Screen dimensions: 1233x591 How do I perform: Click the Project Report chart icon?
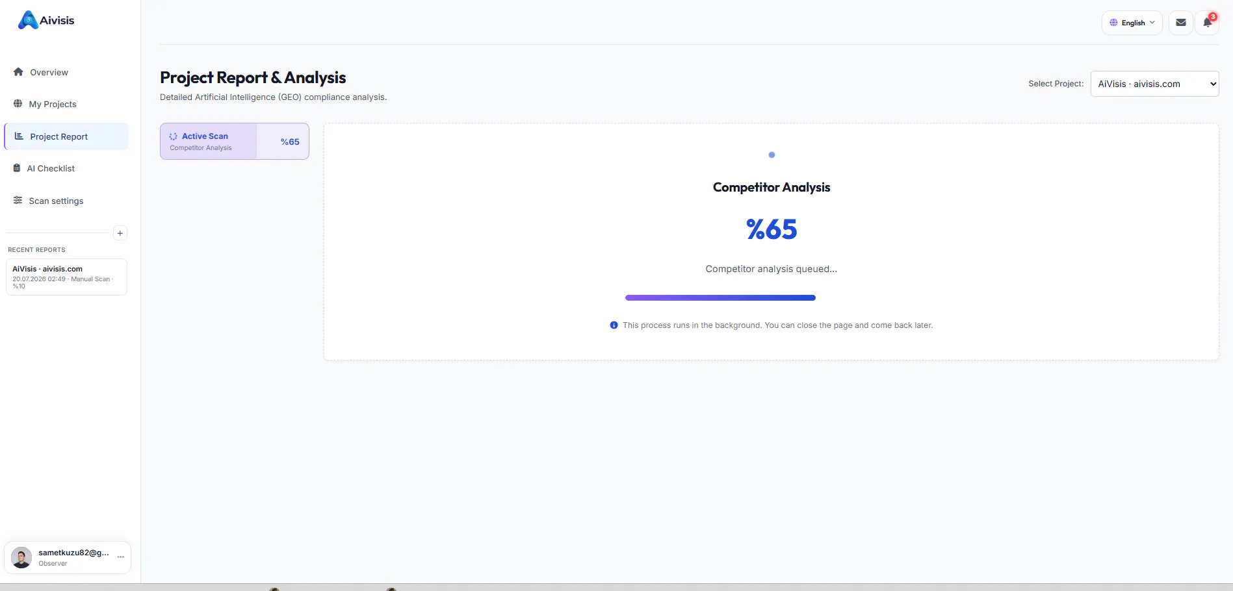(x=19, y=136)
